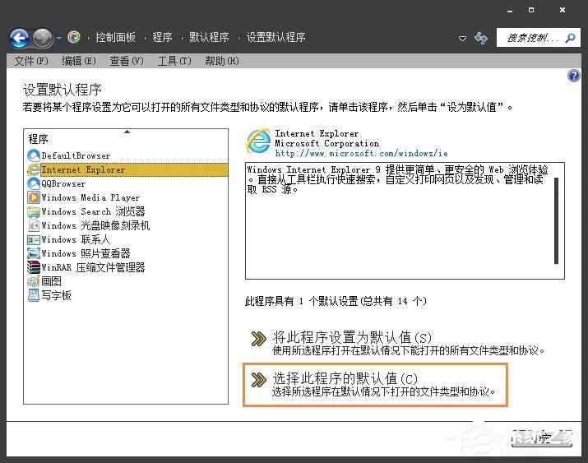
Task: Click the Control Panel icon in address bar
Action: tap(74, 37)
